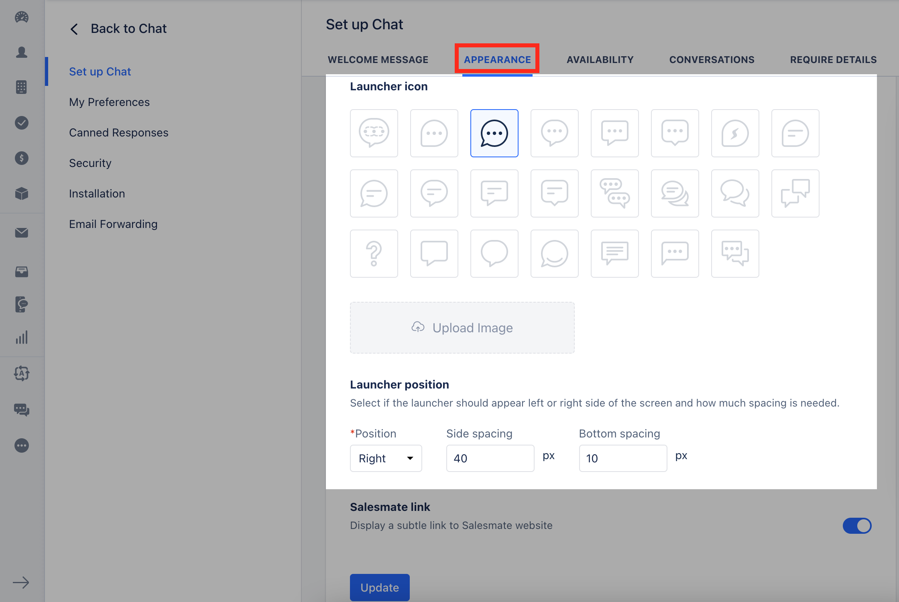This screenshot has width=899, height=602.
Task: Open Security settings
Action: click(90, 163)
